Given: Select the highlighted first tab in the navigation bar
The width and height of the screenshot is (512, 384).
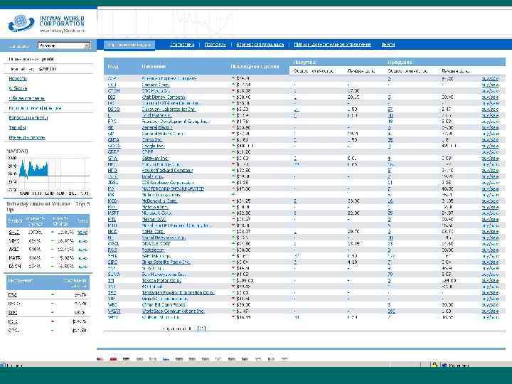Looking at the screenshot, I should [129, 45].
